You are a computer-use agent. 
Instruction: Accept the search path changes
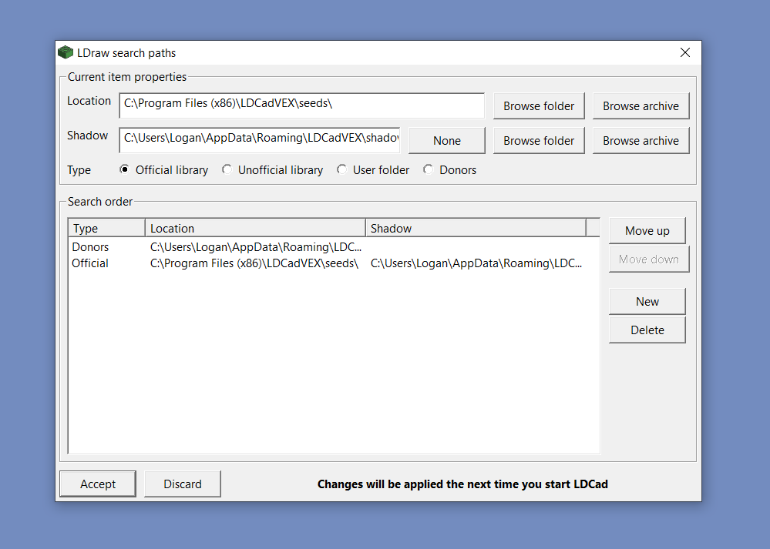point(98,484)
